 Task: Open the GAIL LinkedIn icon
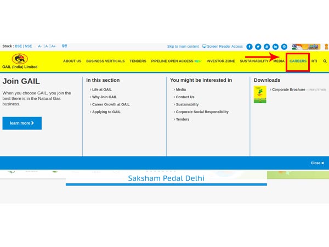(x=275, y=47)
